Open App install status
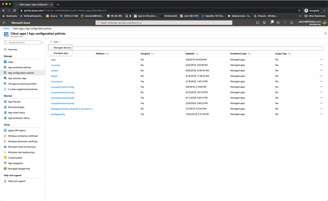This screenshot has width=328, height=201. 16,113
